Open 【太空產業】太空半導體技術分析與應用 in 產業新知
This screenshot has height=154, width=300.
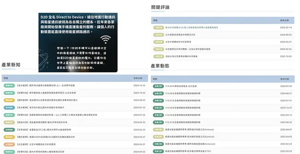click(36, 144)
